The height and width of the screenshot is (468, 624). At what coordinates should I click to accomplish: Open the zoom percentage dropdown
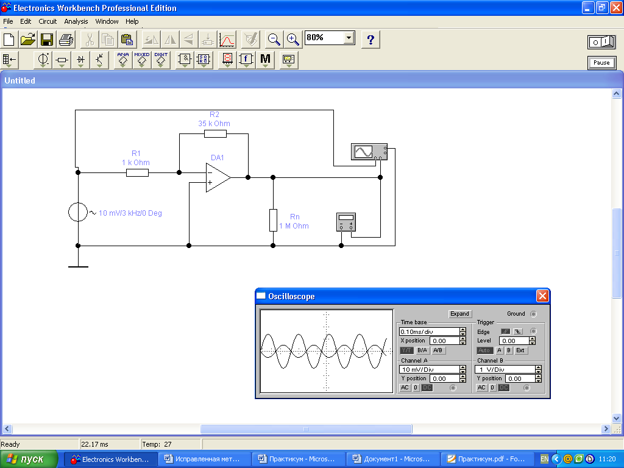348,38
